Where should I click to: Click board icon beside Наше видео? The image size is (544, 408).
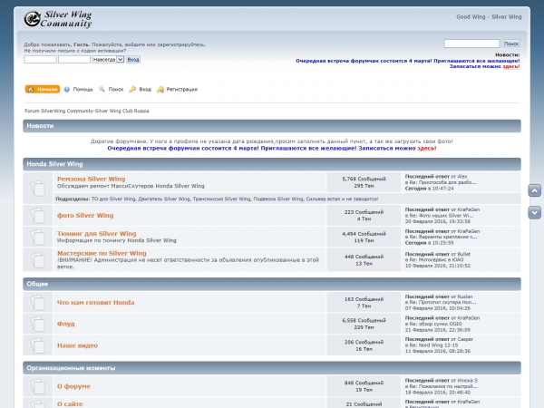click(x=38, y=345)
